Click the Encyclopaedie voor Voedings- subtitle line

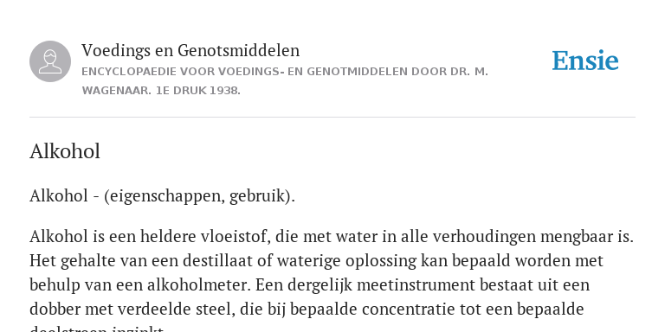285,72
